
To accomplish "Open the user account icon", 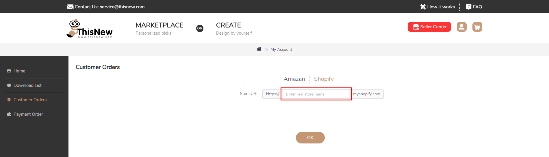I will (461, 27).
